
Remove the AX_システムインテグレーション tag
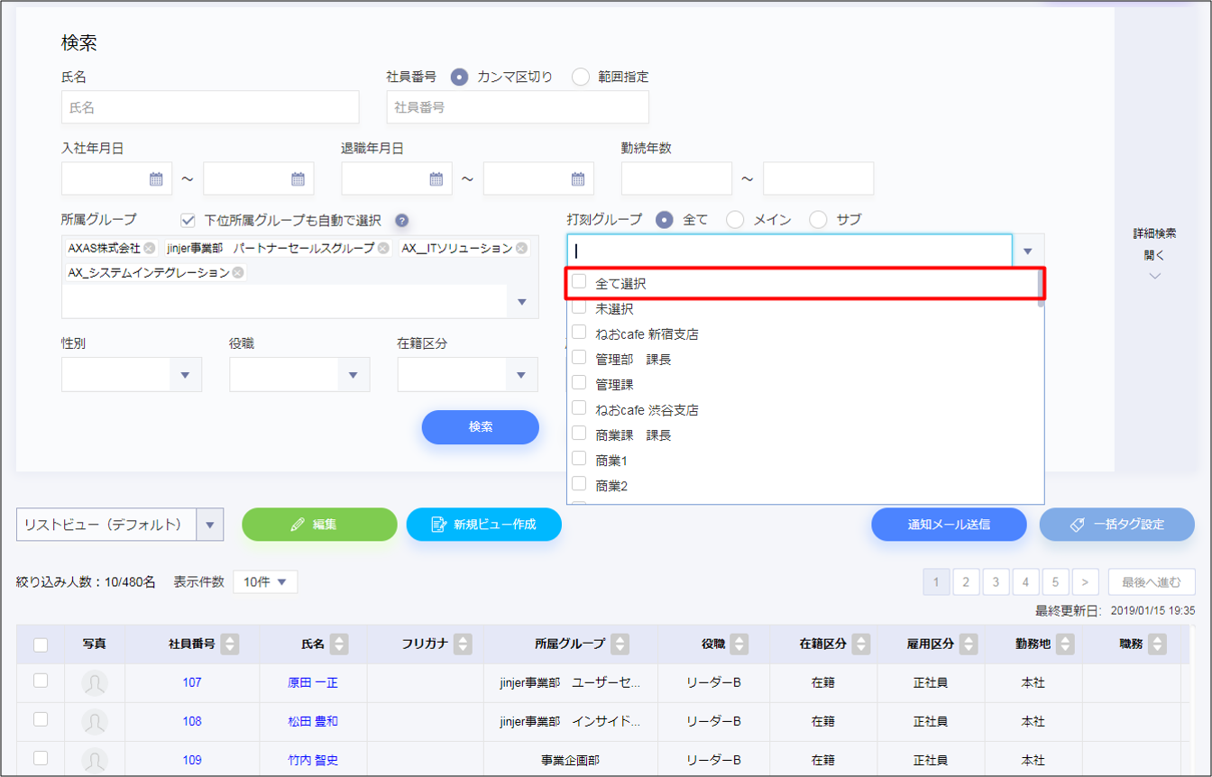(x=238, y=272)
